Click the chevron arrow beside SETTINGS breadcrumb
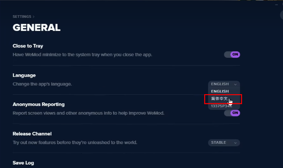Screen dimensions: 283x168 coord(34,17)
